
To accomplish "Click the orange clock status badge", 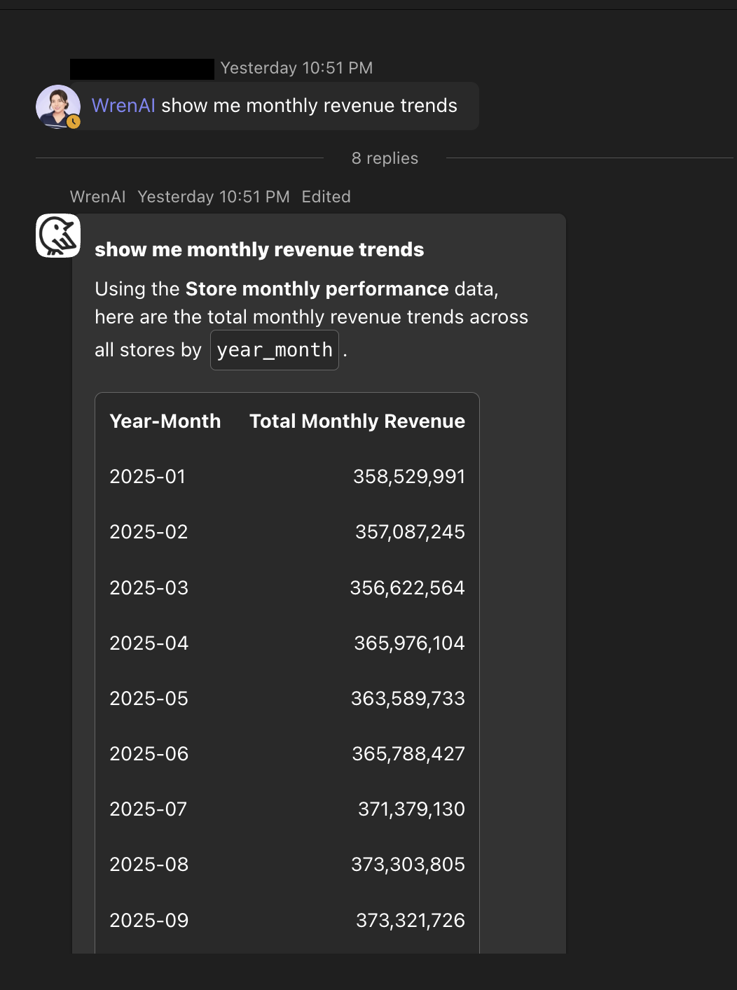I will tap(74, 122).
